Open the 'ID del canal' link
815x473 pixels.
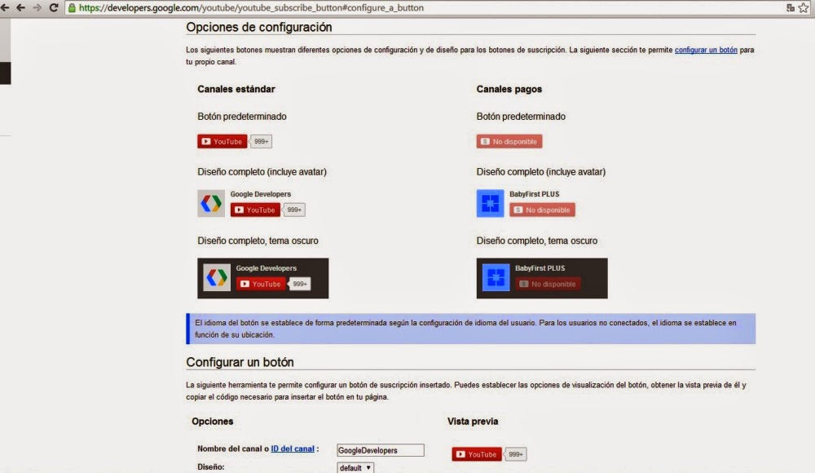click(x=293, y=449)
